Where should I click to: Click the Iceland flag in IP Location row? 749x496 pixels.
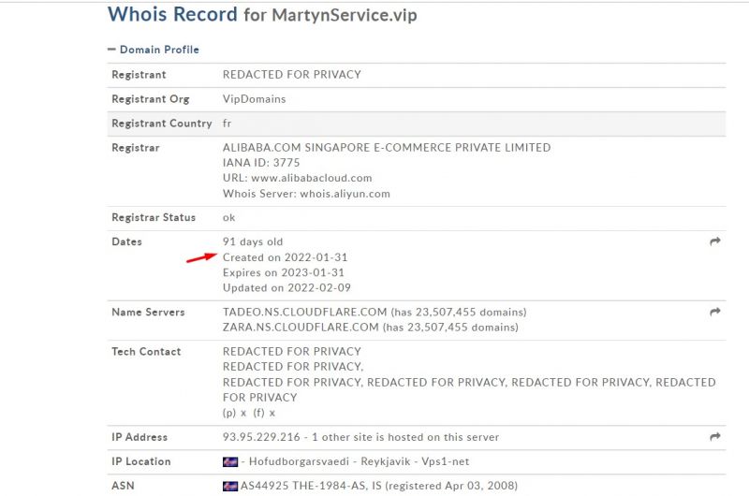tap(230, 461)
